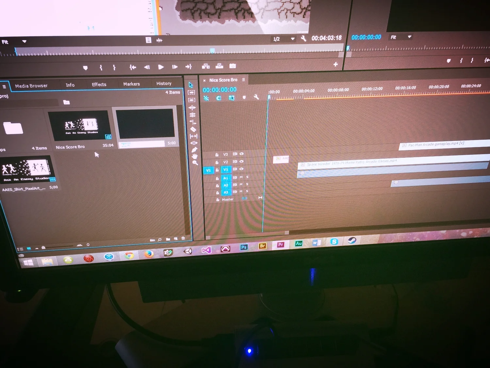
Task: Mute audio track A1
Action: point(241,177)
